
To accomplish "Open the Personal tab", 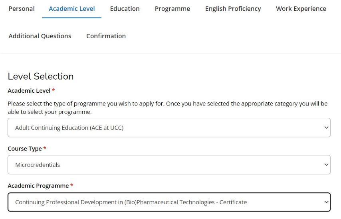I will coord(22,9).
